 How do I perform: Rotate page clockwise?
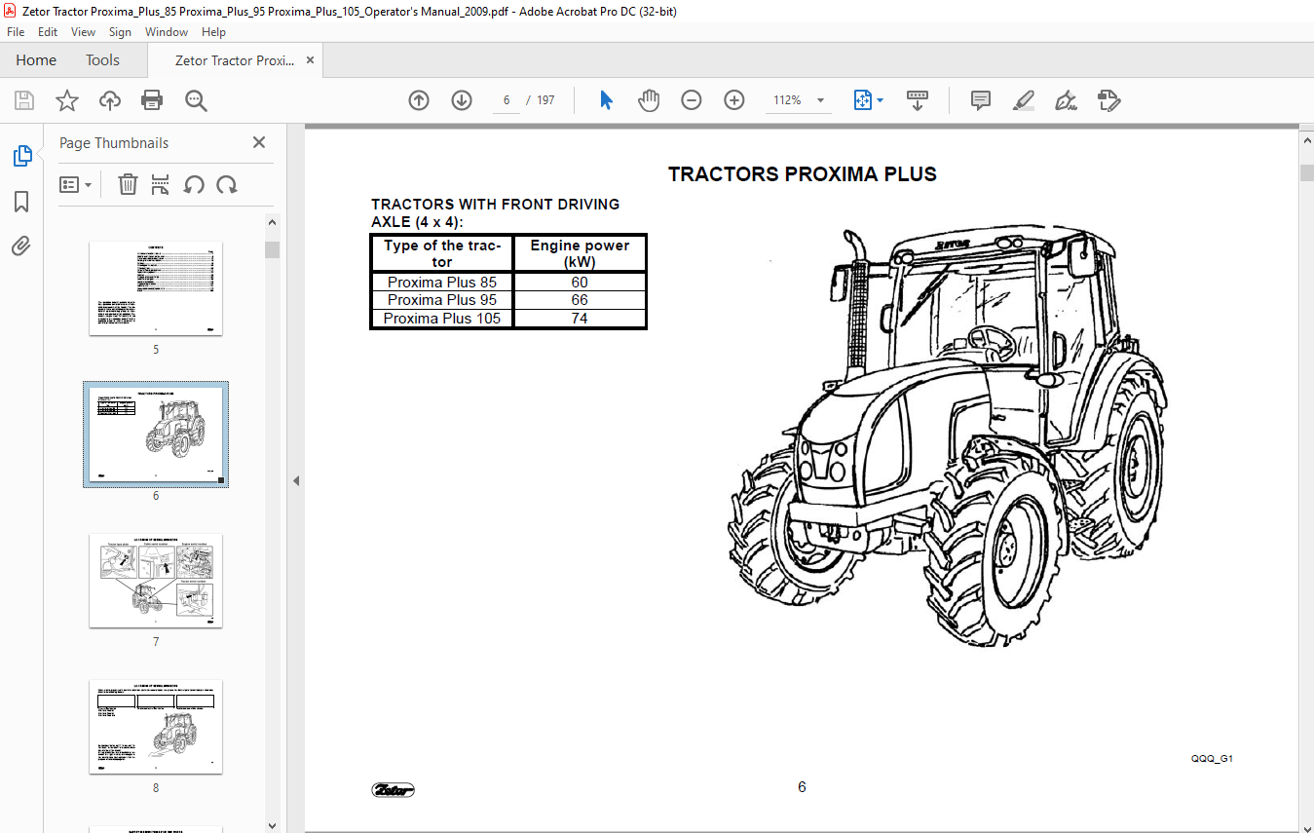coord(227,184)
